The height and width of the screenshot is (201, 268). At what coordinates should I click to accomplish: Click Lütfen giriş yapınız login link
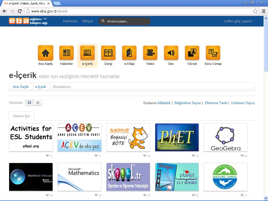point(238,21)
